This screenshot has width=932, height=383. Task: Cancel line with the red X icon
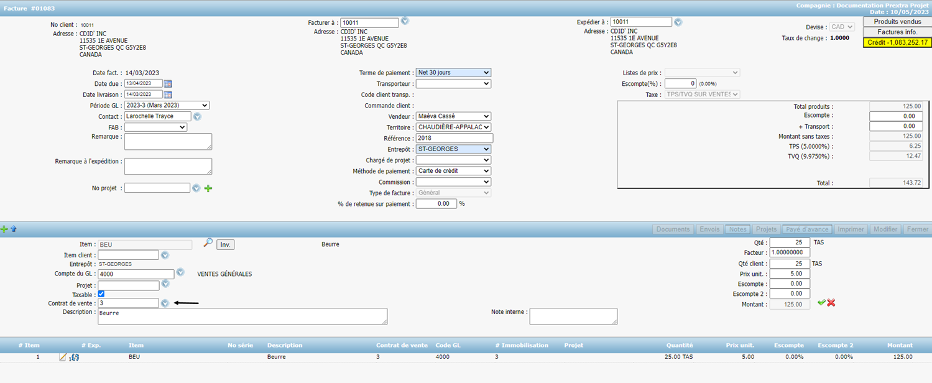831,303
